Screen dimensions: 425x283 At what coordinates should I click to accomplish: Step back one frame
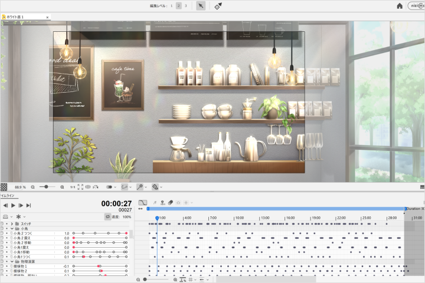[5, 206]
